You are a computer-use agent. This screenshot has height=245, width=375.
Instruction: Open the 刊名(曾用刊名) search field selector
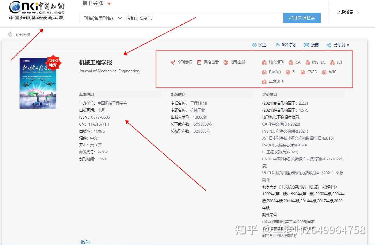[102, 18]
